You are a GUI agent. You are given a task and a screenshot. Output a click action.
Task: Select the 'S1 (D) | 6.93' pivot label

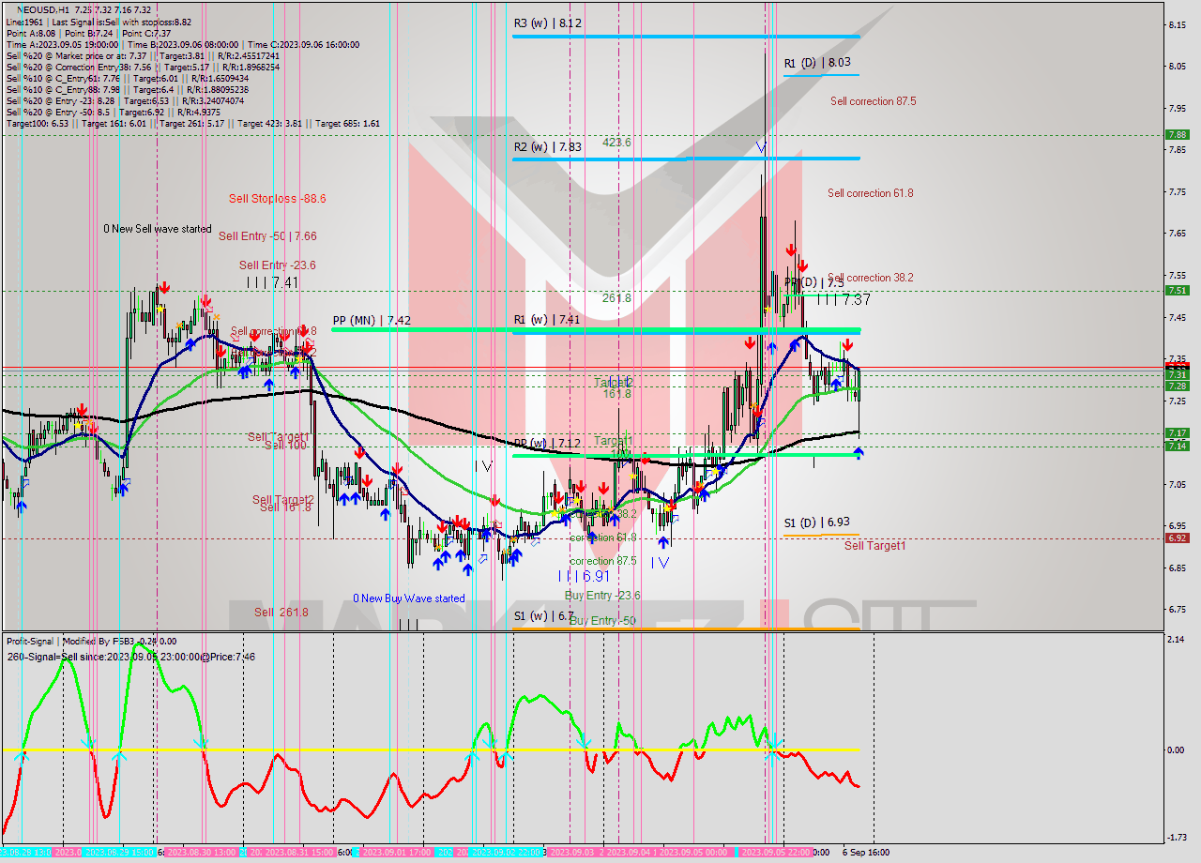[x=817, y=522]
